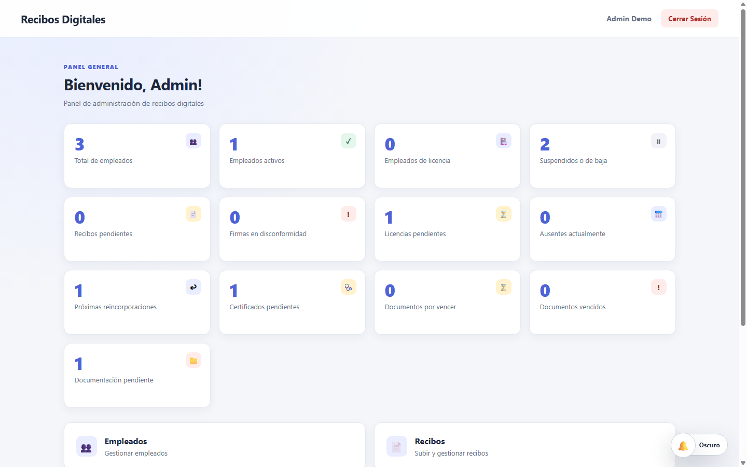Click the document icon on Recibos pendientes card
Viewport: 747px width, 467px height.
tap(193, 214)
